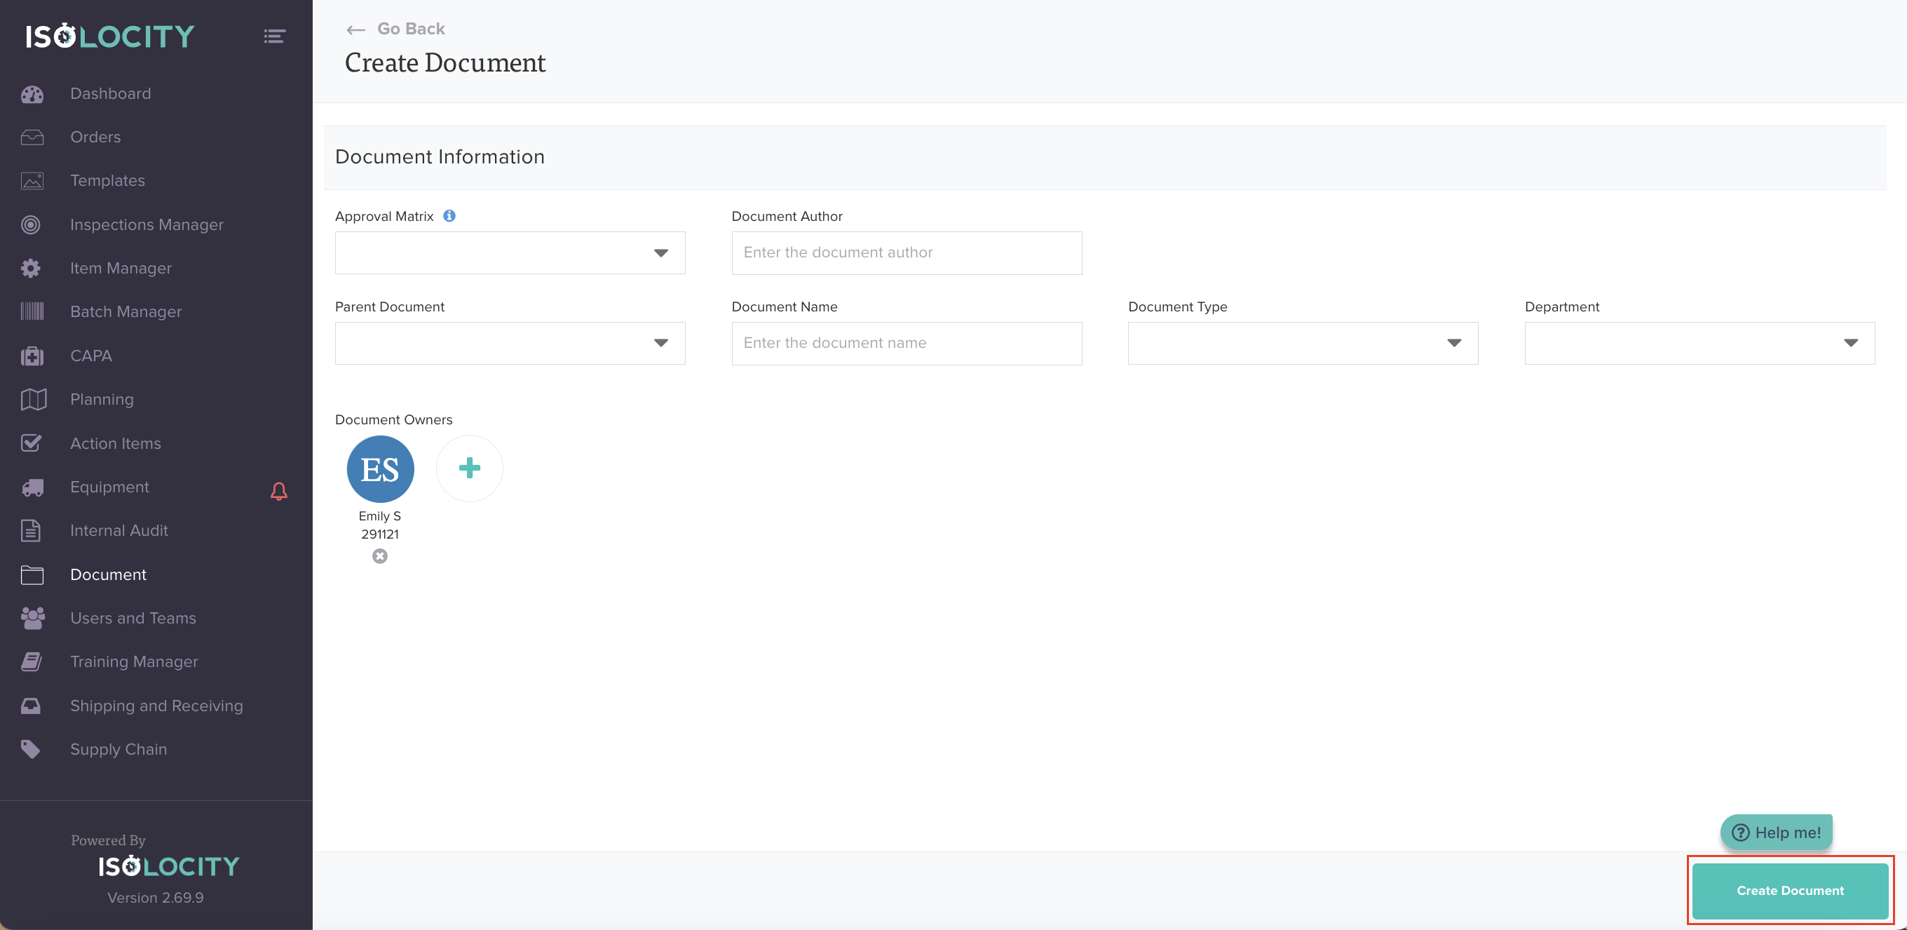Open the Approval Matrix dropdown

pyautogui.click(x=509, y=253)
